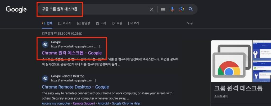271x106 pixels.
Task: Click the Google logo
Action: (16, 10)
